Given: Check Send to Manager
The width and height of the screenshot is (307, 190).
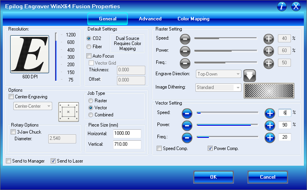Looking at the screenshot, I should point(8,161).
